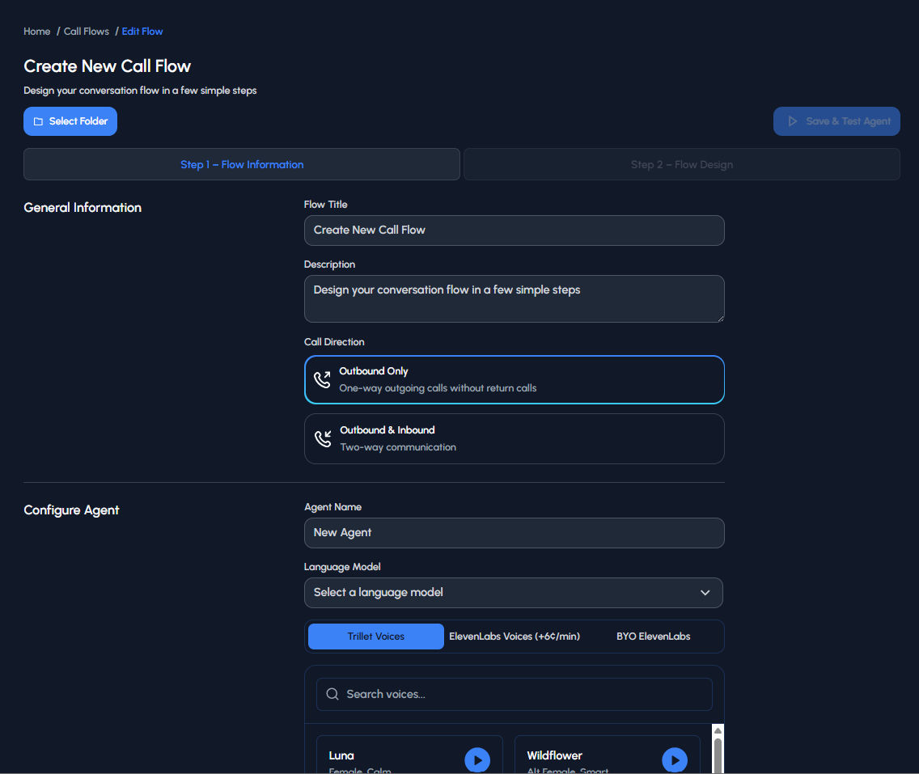919x774 pixels.
Task: Click the magnifier icon in voice search bar
Action: tap(332, 694)
